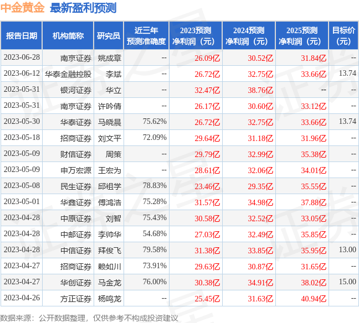Click institution 财信证券
Viewport: 359px width, 323px height.
tap(76, 154)
